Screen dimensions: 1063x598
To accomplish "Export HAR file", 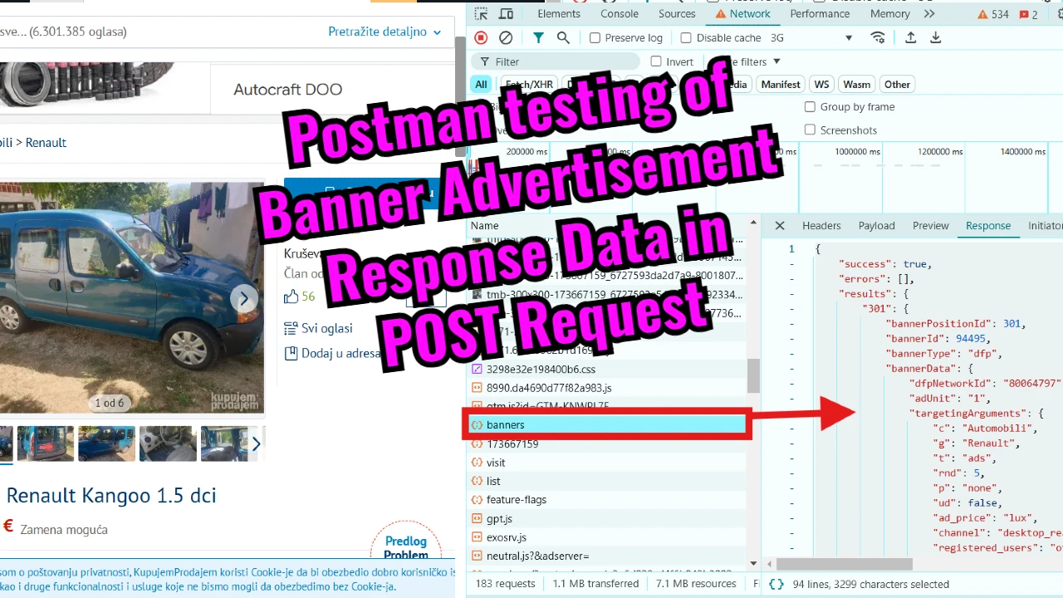I will tap(935, 37).
